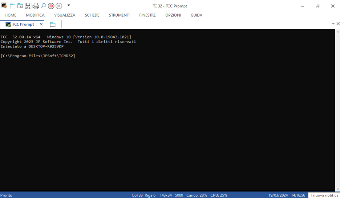Click the '5000' buffer value in status bar
This screenshot has width=340, height=198.
tap(179, 195)
